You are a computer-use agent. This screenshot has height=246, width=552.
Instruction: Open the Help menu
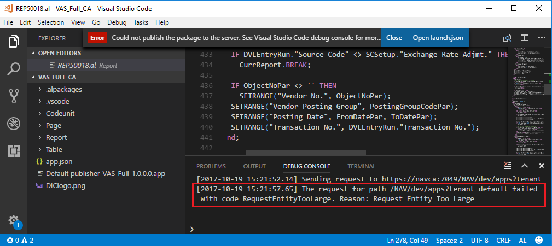coord(162,22)
